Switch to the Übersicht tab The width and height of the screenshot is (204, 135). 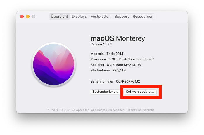(x=59, y=17)
